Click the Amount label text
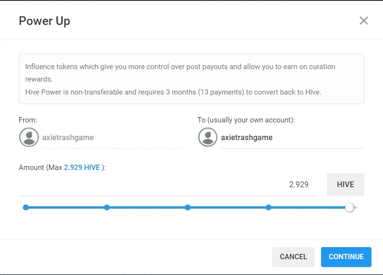Screen dimensions: 383x275 coord(62,167)
